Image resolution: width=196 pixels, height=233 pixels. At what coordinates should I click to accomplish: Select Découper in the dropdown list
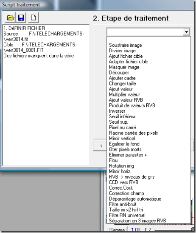point(119,73)
